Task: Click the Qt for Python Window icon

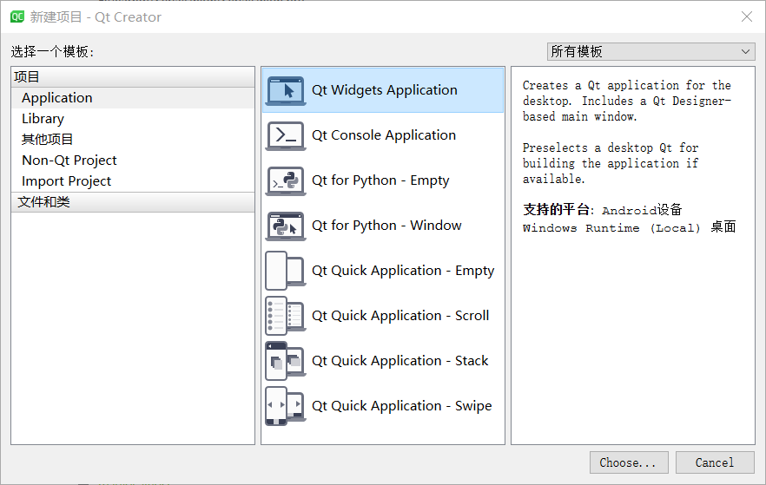Action: (285, 226)
